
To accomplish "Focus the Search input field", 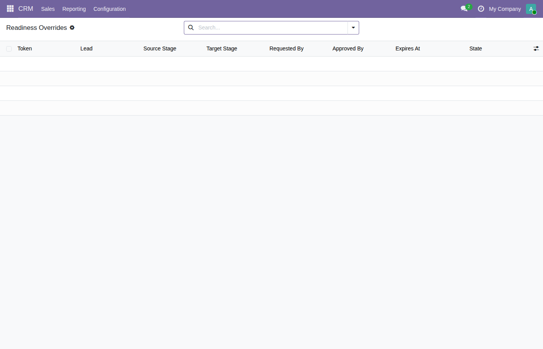I will pyautogui.click(x=271, y=28).
